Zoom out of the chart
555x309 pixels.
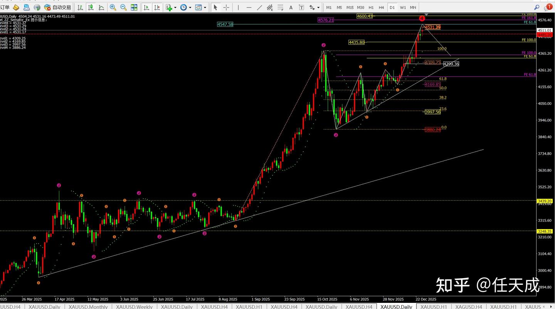point(123,7)
